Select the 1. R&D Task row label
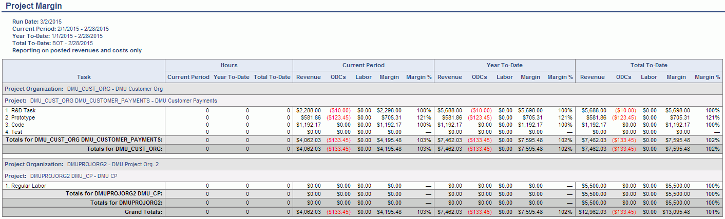 click(20, 110)
